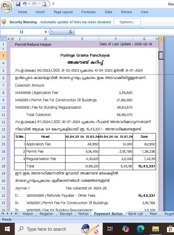Open Customize Quick Access Toolbar dropdown

pyautogui.click(x=53, y=4)
